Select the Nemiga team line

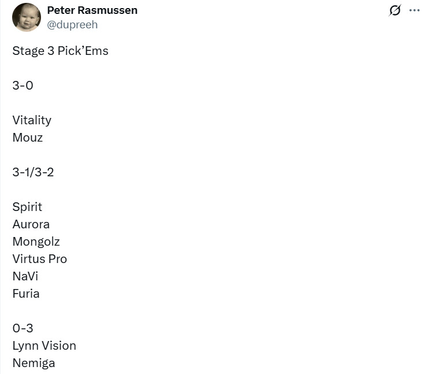33,363
